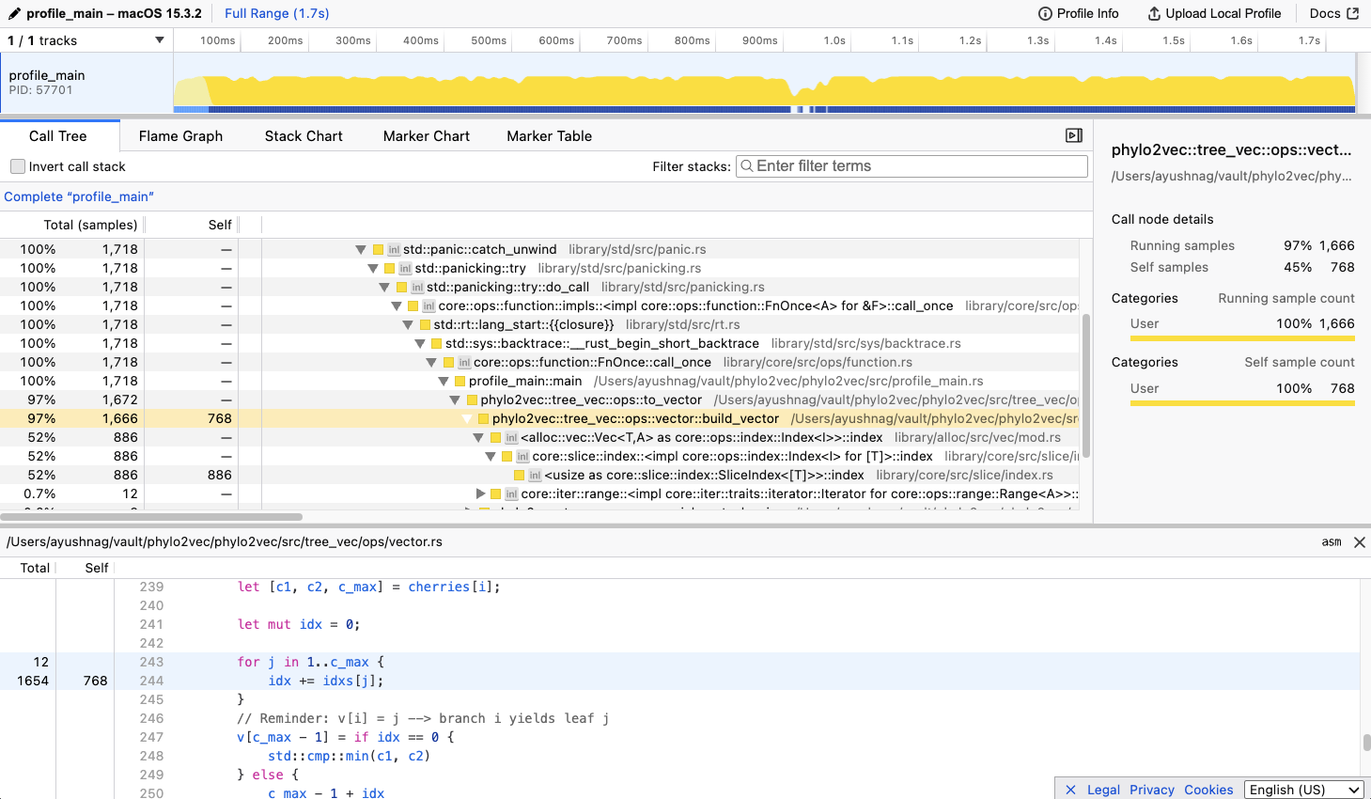Open the English (US) language dropdown
Image resolution: width=1371 pixels, height=799 pixels.
1304,790
